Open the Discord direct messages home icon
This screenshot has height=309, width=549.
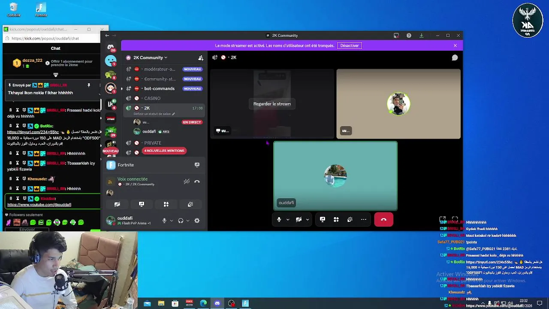(x=111, y=47)
